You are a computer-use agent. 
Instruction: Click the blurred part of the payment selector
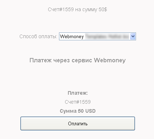click(107, 36)
